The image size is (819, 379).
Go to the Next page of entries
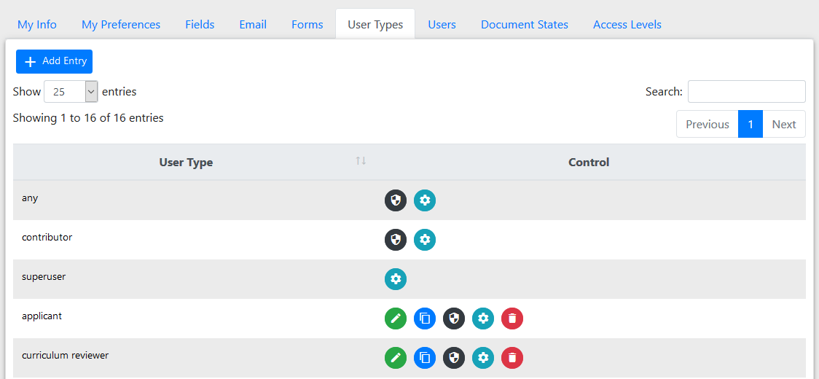click(783, 124)
